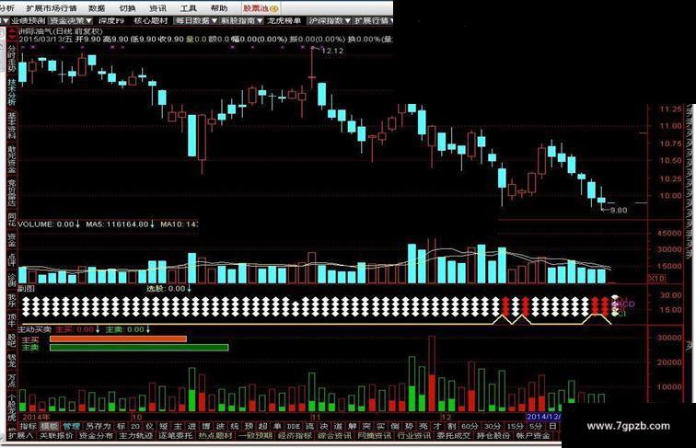Select 万点 sidebar tab

coord(12,381)
